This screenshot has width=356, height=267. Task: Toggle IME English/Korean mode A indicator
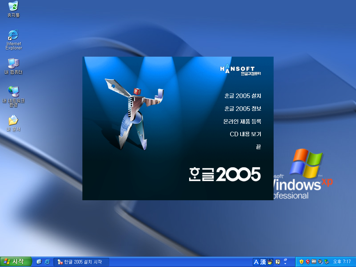click(256, 262)
